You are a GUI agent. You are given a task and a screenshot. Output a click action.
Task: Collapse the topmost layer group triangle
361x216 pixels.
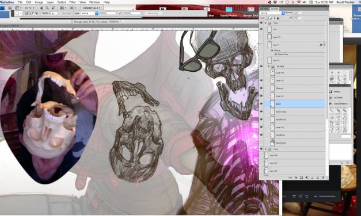265,23
